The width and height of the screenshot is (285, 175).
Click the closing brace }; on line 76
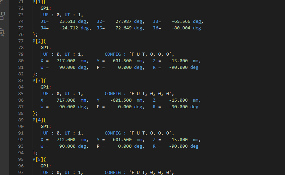(35, 35)
